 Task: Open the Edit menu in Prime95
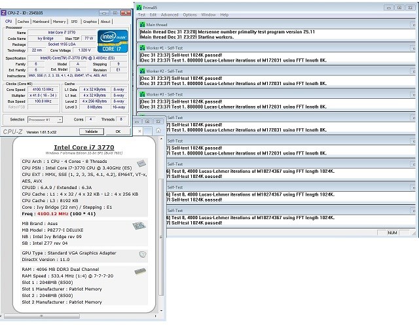pos(153,14)
